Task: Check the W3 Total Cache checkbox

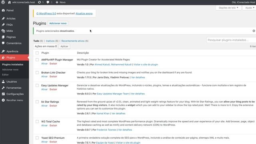Action: click(x=37, y=122)
